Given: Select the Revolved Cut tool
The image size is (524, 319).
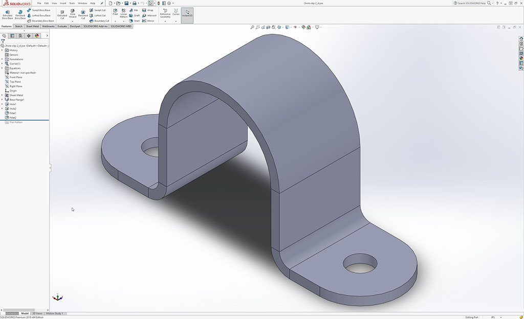Looking at the screenshot, I should (83, 13).
